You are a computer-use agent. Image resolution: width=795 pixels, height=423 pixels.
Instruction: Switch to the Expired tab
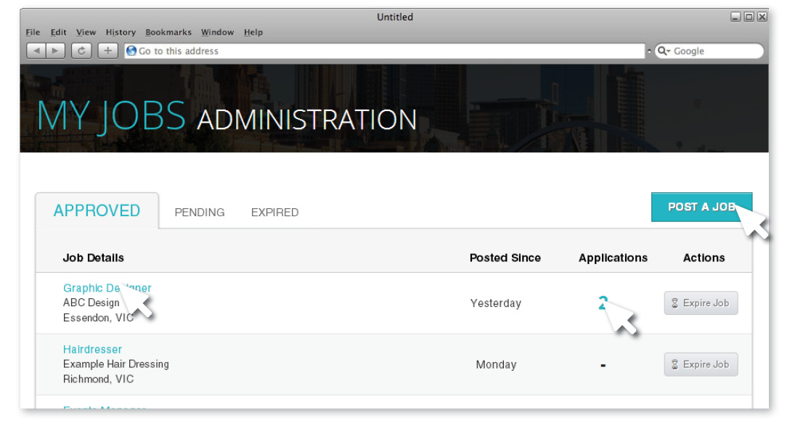coord(274,213)
